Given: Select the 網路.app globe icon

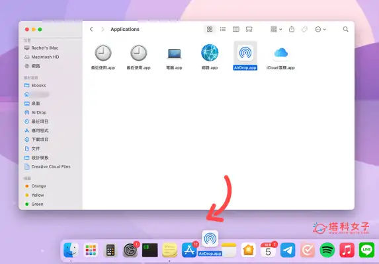Looking at the screenshot, I should point(210,53).
